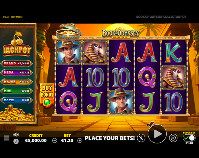Enable turbo spin lightning icon
The image size is (199, 158).
141,138
